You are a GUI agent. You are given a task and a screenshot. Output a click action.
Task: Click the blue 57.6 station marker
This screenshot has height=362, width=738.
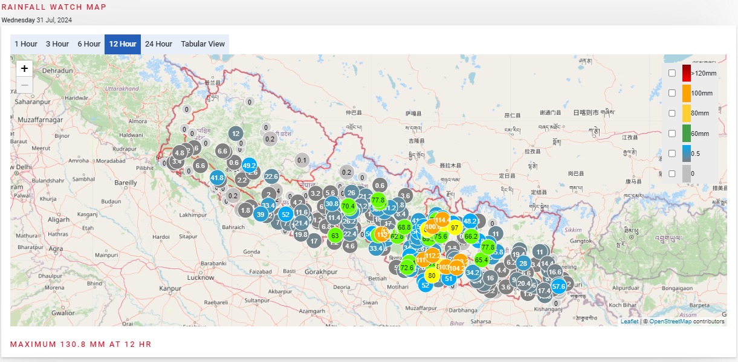(x=558, y=286)
